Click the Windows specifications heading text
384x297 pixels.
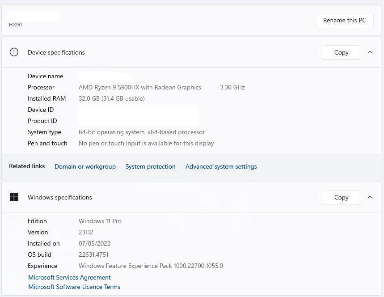[60, 197]
